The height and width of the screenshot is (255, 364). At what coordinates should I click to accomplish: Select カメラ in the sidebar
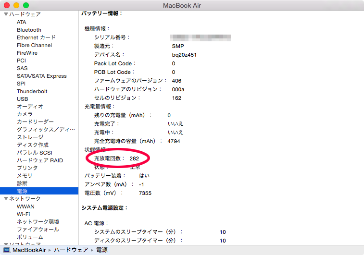[25, 114]
